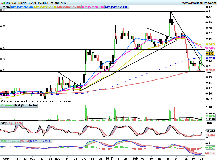
Task: Select the MM (Simple 130) indicator label
Action: pos(117,7)
